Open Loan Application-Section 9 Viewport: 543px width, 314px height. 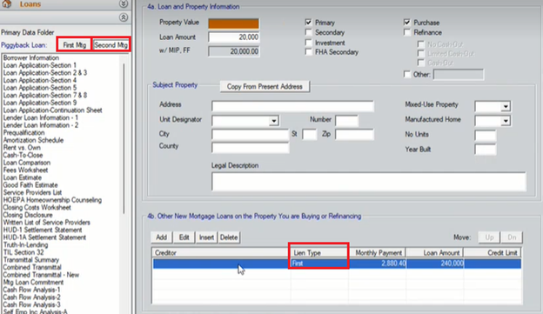pos(40,103)
